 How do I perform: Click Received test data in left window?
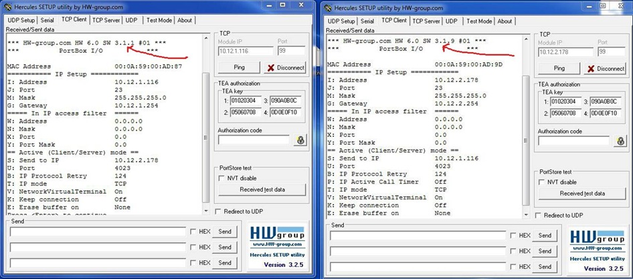pyautogui.click(x=262, y=190)
